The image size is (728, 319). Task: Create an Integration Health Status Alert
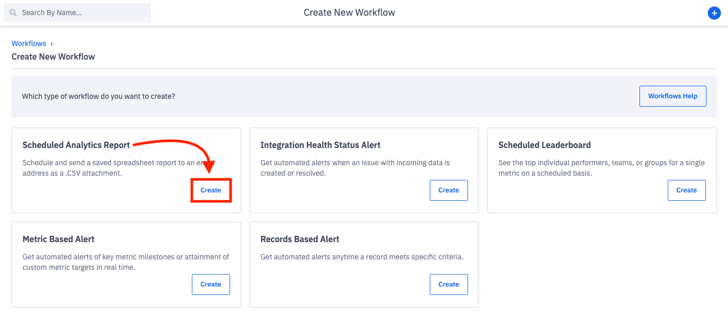[449, 190]
